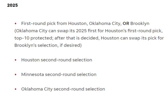
Task: Click the Minnesota second-round selection text
Action: 59,74
